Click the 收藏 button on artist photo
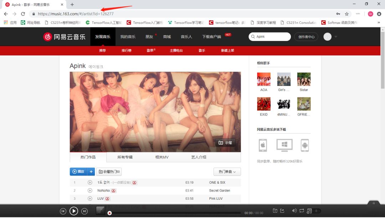The height and width of the screenshot is (219, 385). pyautogui.click(x=225, y=143)
